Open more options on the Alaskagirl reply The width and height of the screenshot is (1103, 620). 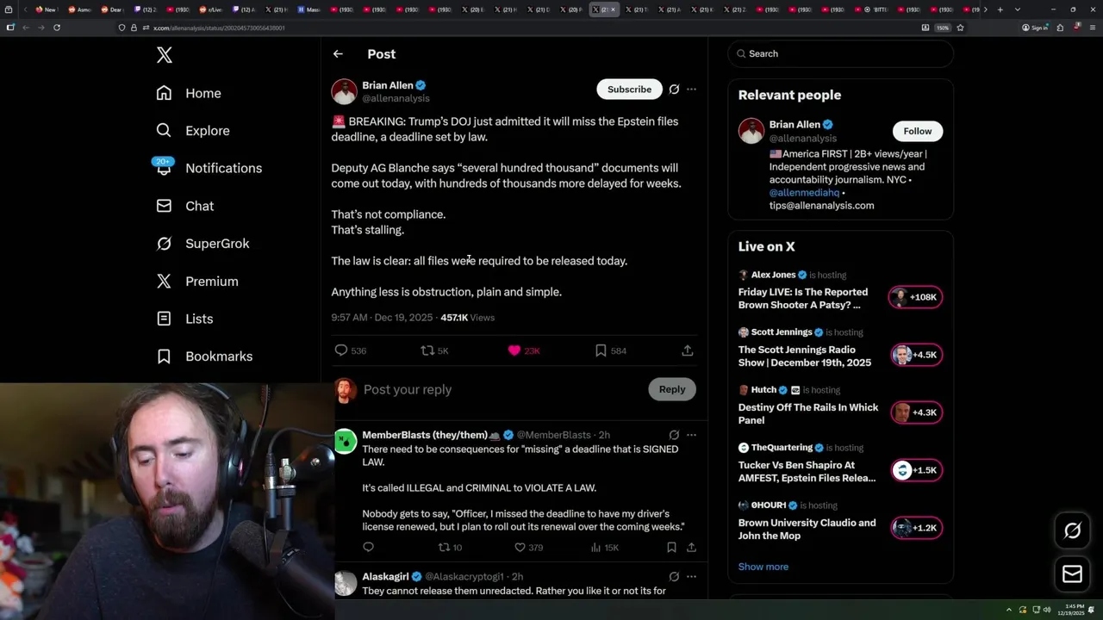pos(691,577)
